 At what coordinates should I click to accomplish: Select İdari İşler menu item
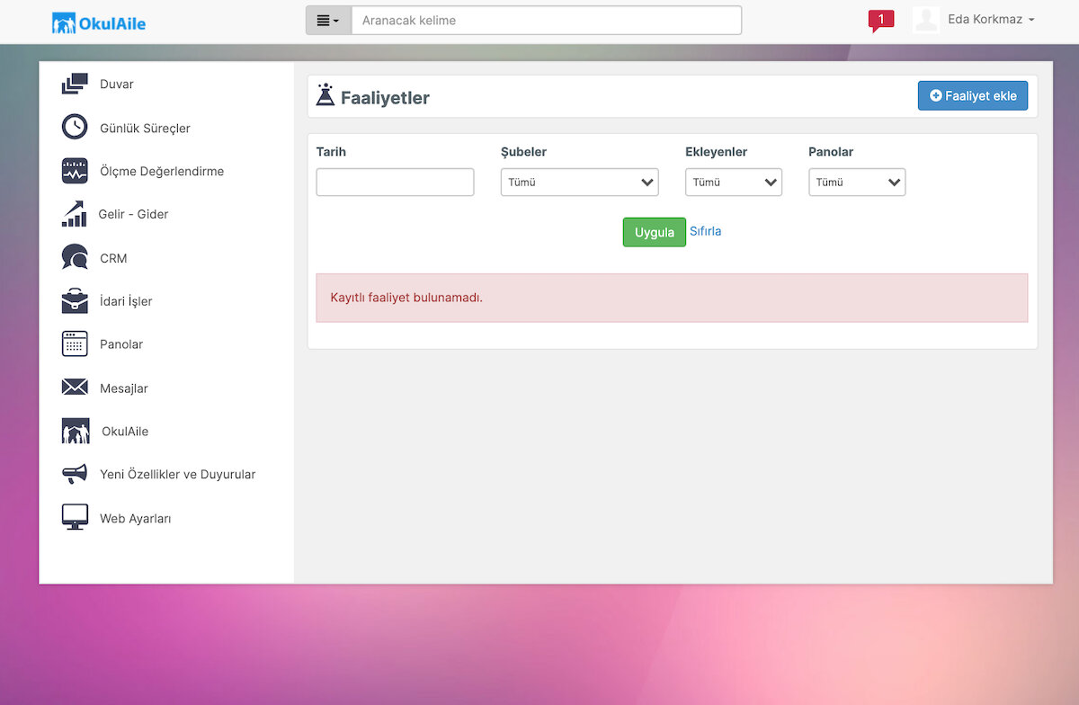point(126,301)
